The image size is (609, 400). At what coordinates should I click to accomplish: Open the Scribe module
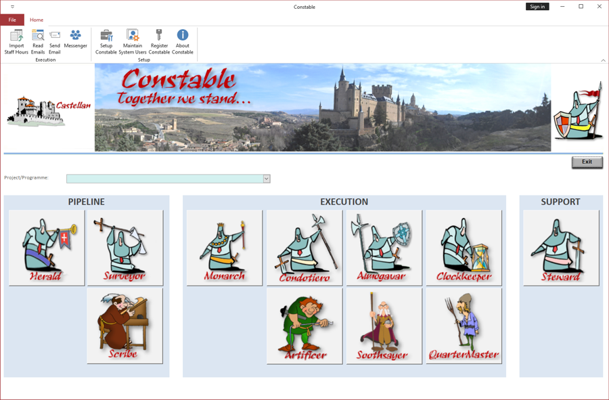click(x=125, y=326)
